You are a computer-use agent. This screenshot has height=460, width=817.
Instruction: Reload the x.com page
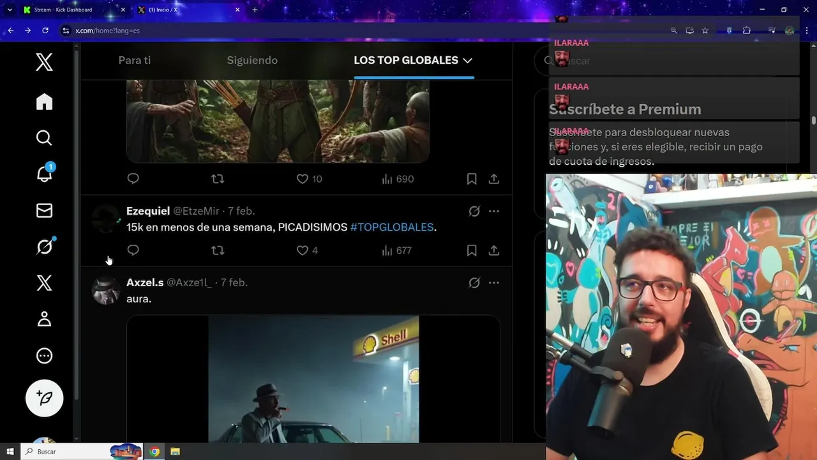[45, 30]
